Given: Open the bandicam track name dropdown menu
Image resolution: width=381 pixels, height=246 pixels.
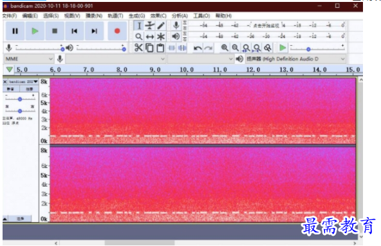Looking at the screenshot, I should coord(23,82).
